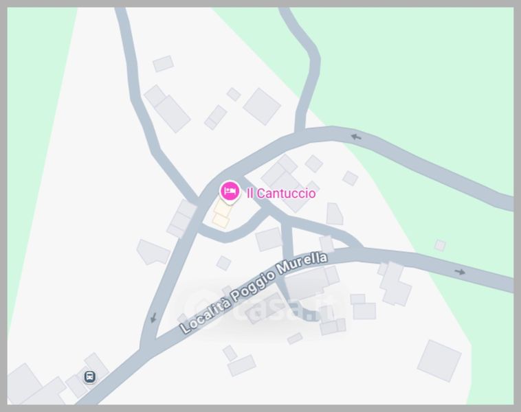Select the bus stop icon
Image resolution: width=521 pixels, height=412 pixels.
click(x=89, y=377)
